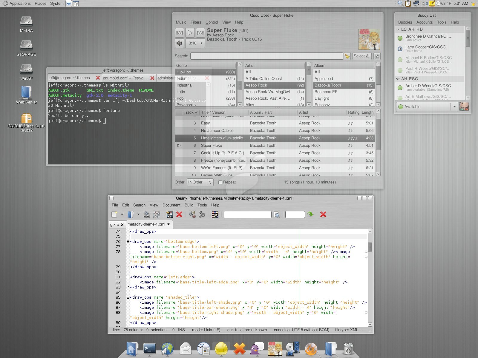
Task: Select the Indie genre in Quod Libet
Action: [x=206, y=79]
